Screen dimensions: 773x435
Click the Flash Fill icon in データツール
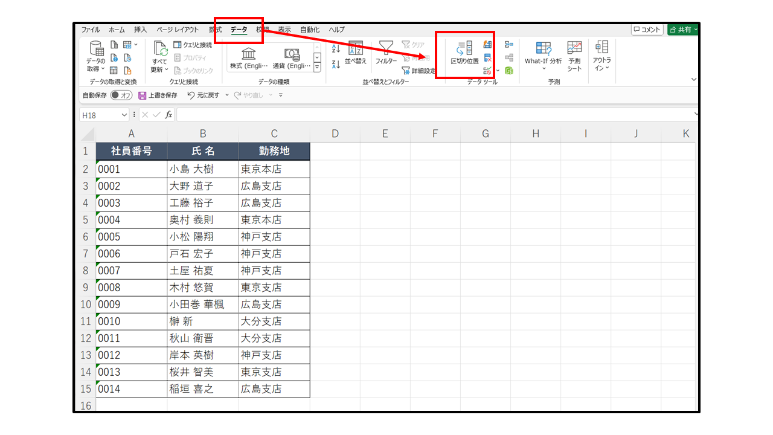coord(488,45)
